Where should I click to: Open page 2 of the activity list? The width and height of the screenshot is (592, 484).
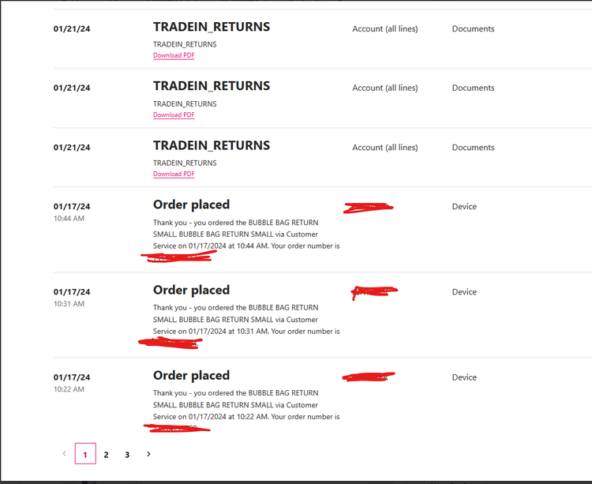click(x=106, y=455)
